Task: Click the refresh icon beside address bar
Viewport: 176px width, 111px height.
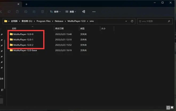Action: [132, 21]
